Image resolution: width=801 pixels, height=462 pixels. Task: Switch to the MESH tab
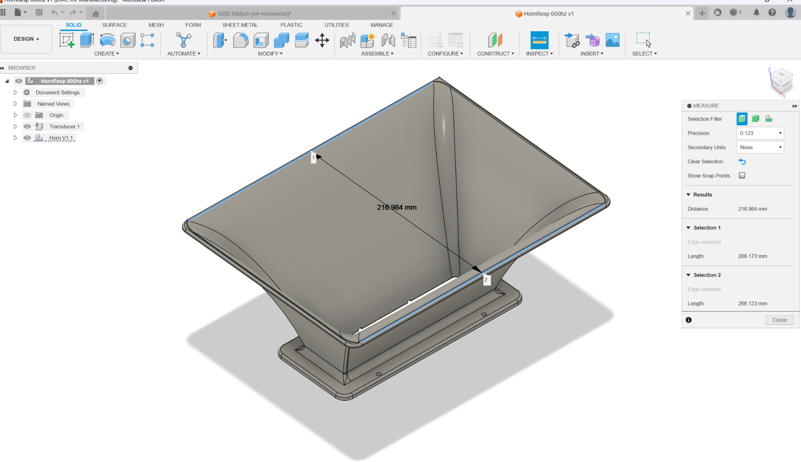point(156,25)
